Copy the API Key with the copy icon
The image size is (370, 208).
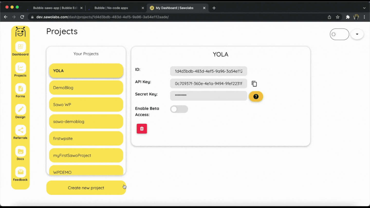[254, 84]
